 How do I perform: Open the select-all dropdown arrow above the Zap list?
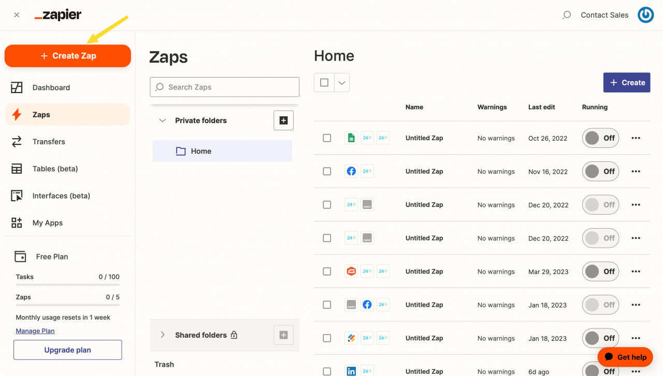[341, 82]
